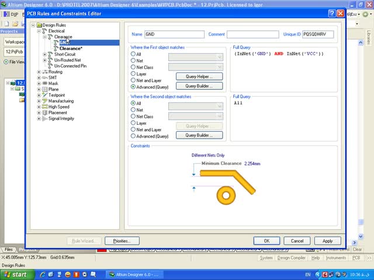
Task: Click the Comment input field
Action: (x=253, y=34)
